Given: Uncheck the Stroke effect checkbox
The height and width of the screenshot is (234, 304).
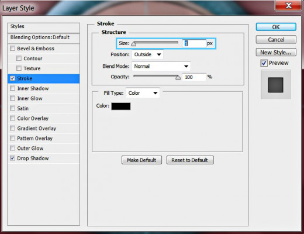Looking at the screenshot, I should 12,78.
